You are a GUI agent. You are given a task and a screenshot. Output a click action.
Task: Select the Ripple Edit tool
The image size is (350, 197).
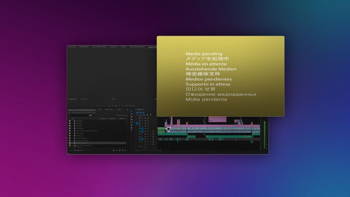[x=131, y=116]
